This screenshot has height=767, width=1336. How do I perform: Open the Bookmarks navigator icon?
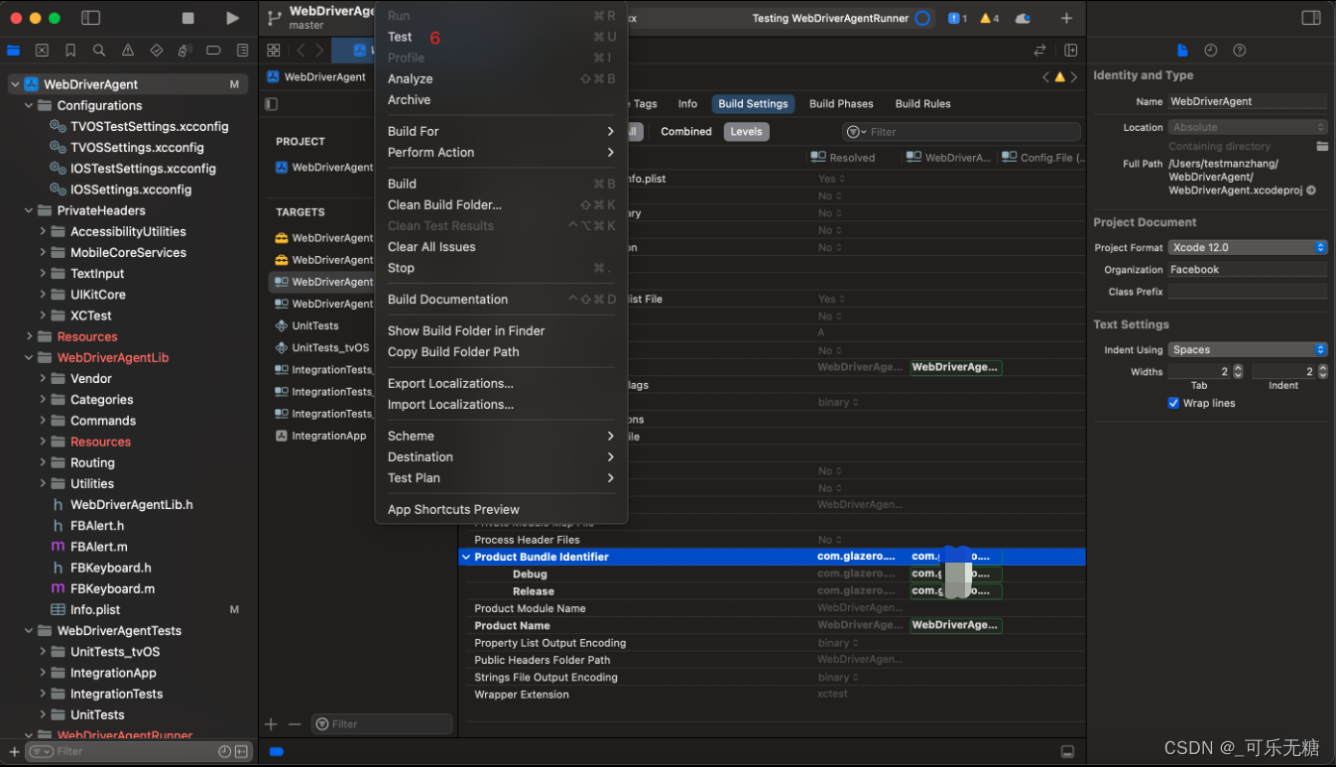click(x=70, y=50)
